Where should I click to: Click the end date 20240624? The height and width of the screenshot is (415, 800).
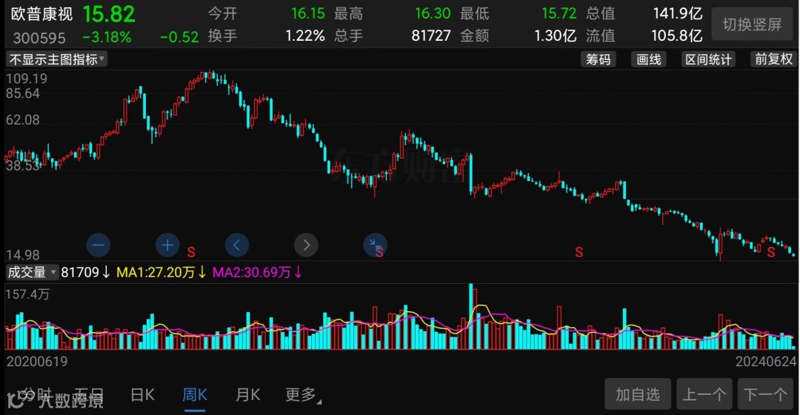pyautogui.click(x=765, y=362)
